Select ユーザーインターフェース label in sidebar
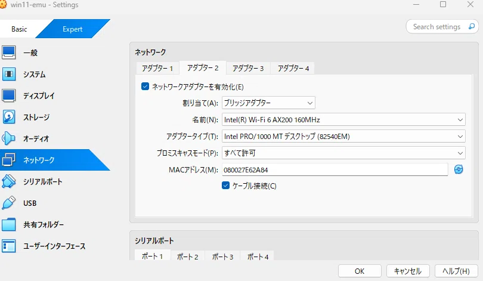 pyautogui.click(x=54, y=246)
